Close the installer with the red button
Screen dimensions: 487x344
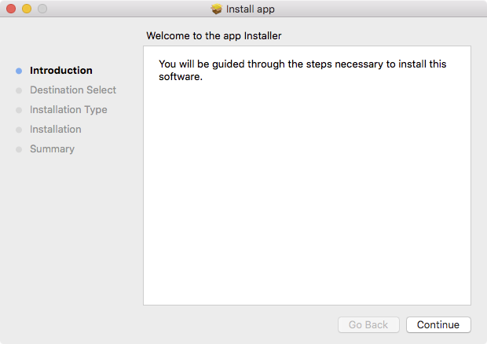click(11, 9)
